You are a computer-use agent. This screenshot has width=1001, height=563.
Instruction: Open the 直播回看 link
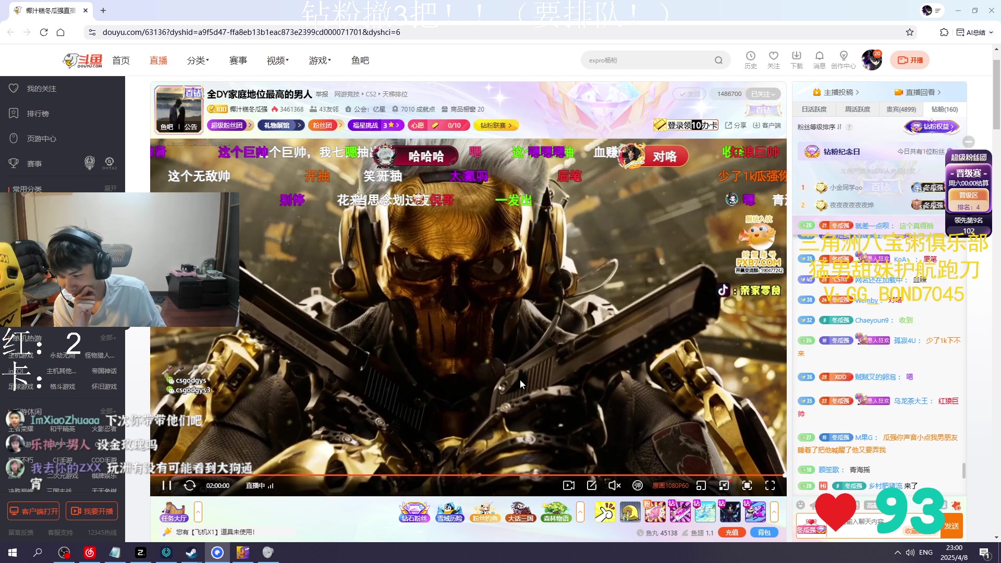point(918,92)
